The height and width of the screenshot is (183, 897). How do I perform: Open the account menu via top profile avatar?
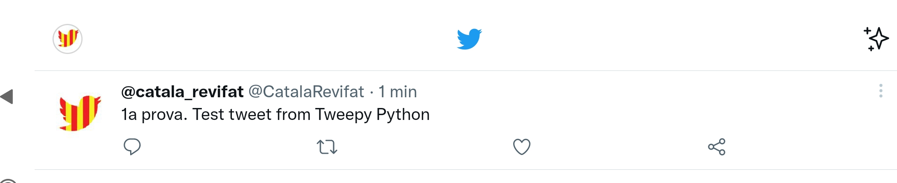click(x=68, y=39)
